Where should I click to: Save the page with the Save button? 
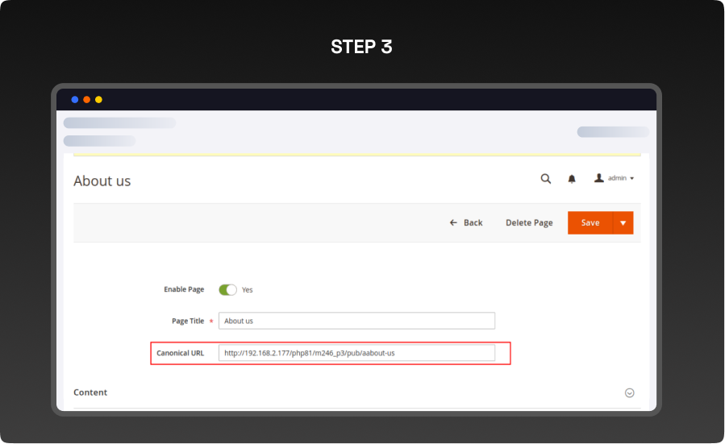point(590,223)
